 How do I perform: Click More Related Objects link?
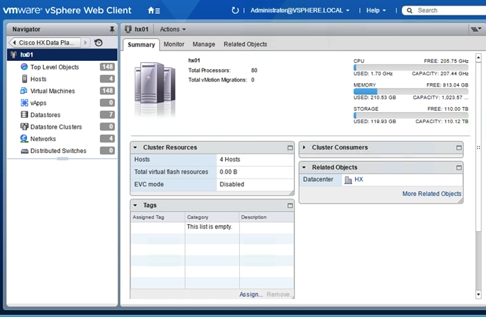432,194
